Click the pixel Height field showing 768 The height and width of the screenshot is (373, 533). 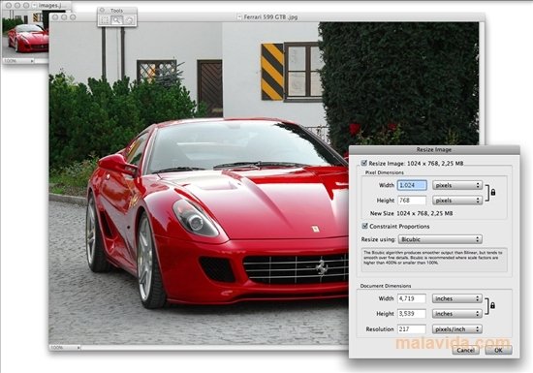412,201
